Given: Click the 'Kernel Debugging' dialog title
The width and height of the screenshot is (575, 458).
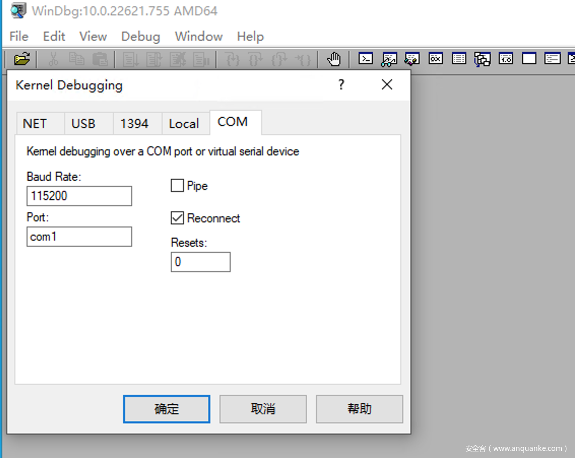Looking at the screenshot, I should coord(69,85).
